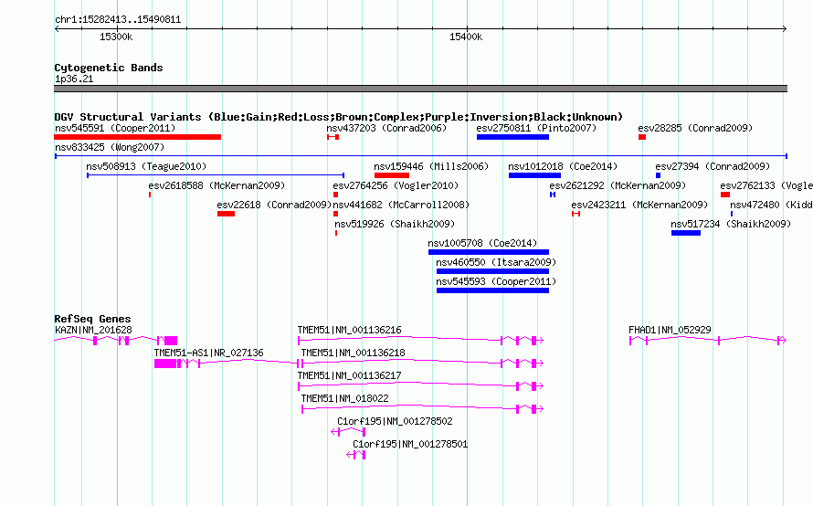Viewport: 813px width, 506px height.
Task: Open the esv2423211 (McKernan2009) label
Action: (x=639, y=205)
